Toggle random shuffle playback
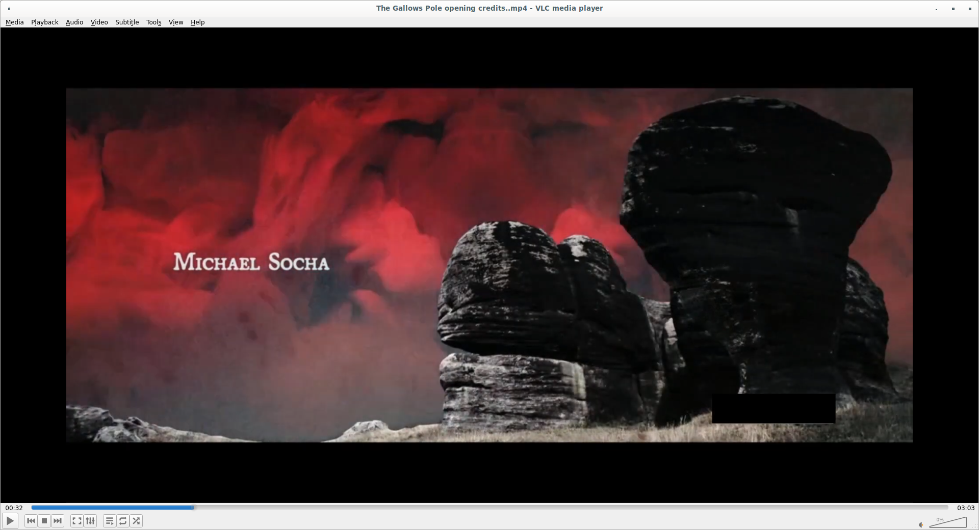Screen dimensions: 979x530 pyautogui.click(x=136, y=521)
